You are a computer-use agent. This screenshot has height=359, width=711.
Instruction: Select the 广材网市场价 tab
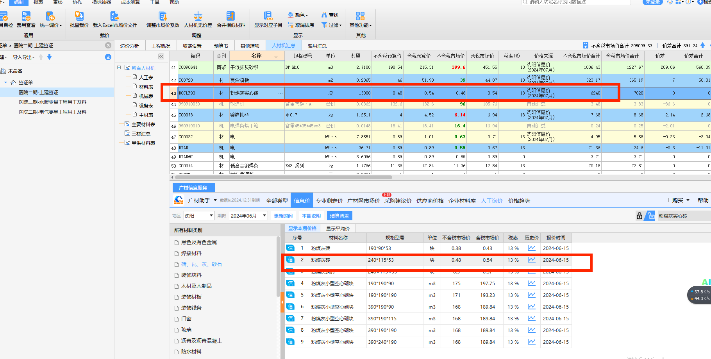pyautogui.click(x=364, y=201)
